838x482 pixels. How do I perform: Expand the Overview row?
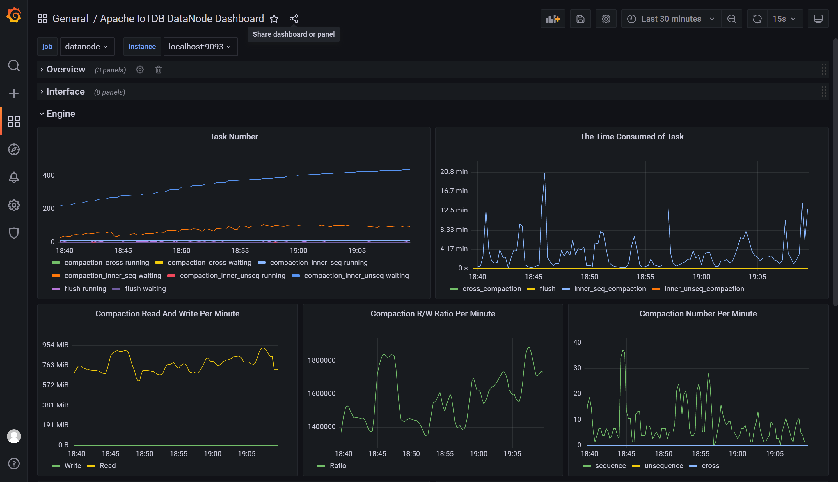65,69
